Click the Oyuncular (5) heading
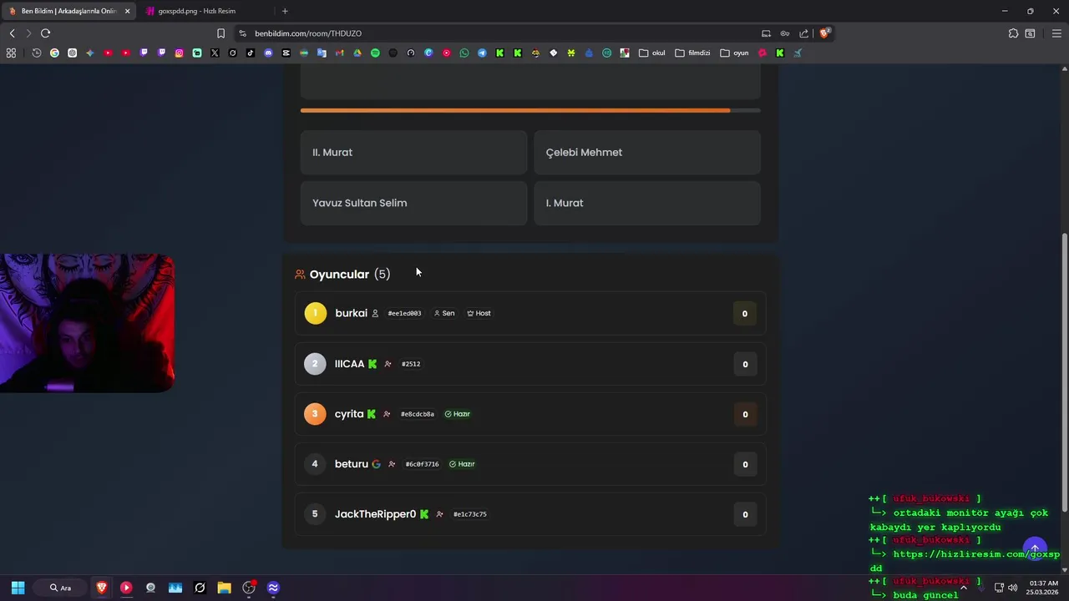Screen dimensions: 1069x601 coord(349,274)
